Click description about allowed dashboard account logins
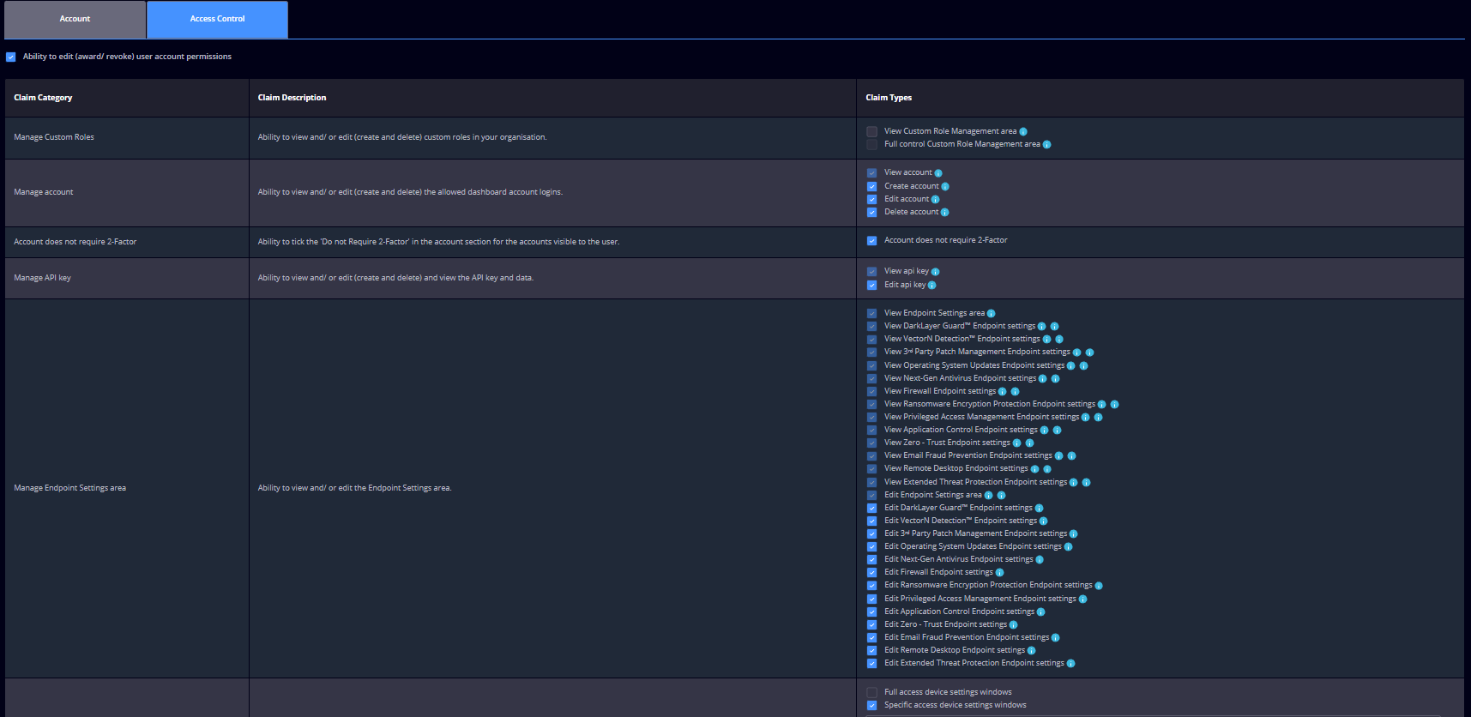Image resolution: width=1471 pixels, height=717 pixels. (410, 192)
